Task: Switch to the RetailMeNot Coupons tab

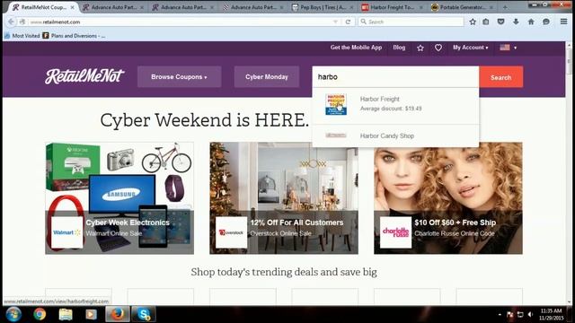Action: click(x=43, y=7)
